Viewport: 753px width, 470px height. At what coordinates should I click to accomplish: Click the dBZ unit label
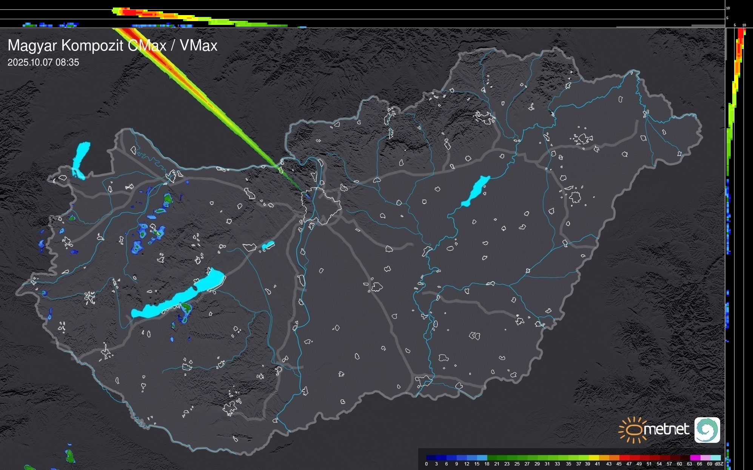[719, 464]
